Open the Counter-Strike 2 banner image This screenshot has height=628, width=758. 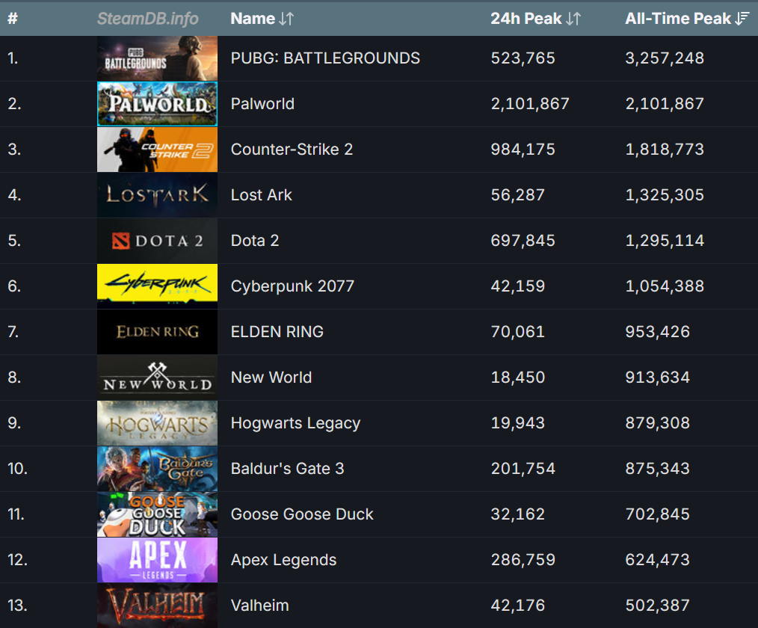(157, 150)
